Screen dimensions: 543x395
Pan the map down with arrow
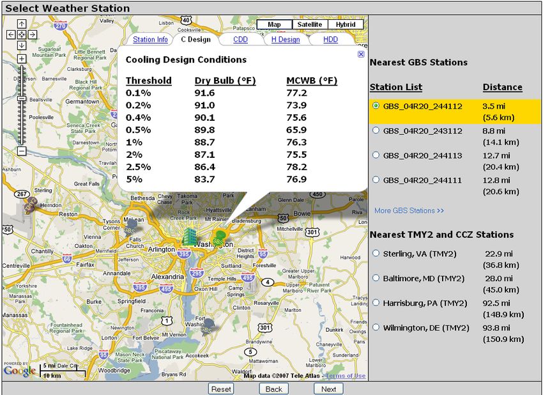[x=22, y=45]
